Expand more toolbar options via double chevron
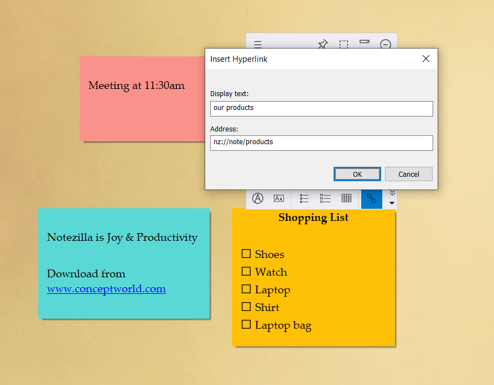Image resolution: width=494 pixels, height=385 pixels. 392,193
